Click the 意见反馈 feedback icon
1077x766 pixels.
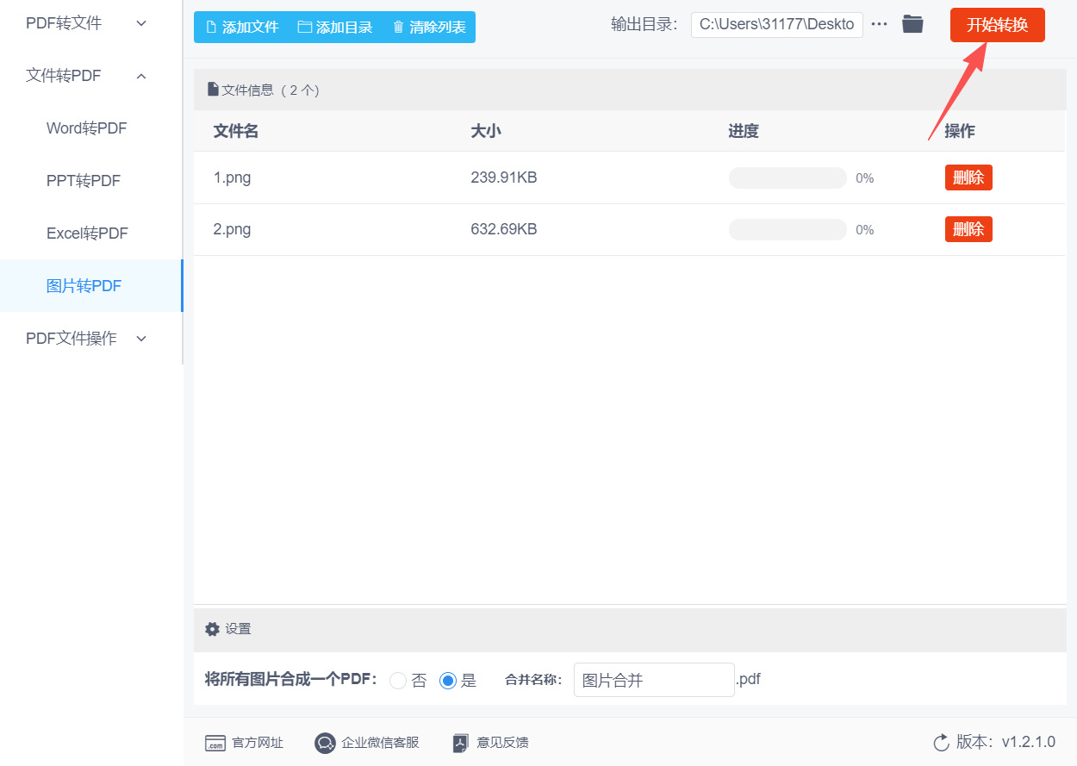460,742
